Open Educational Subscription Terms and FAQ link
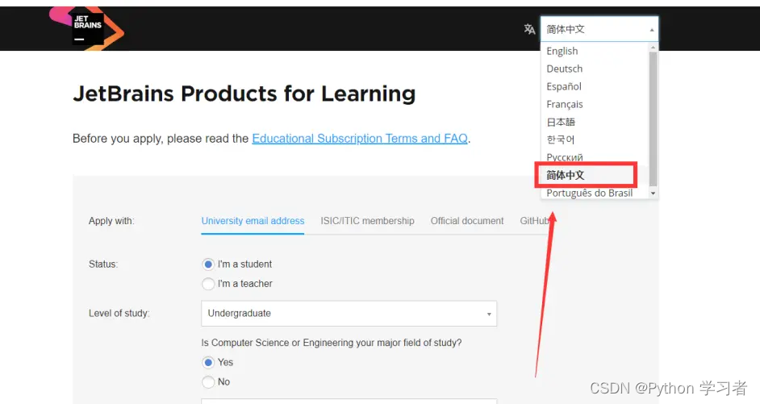This screenshot has height=404, width=760. point(360,139)
